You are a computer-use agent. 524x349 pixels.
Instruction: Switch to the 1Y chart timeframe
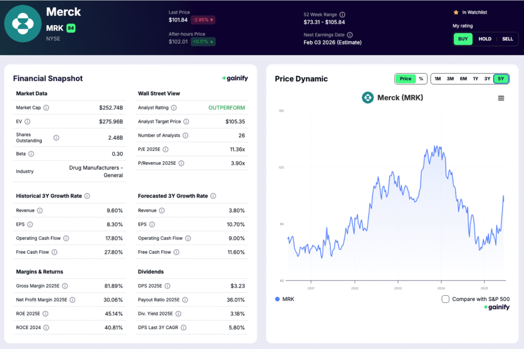[x=476, y=79]
